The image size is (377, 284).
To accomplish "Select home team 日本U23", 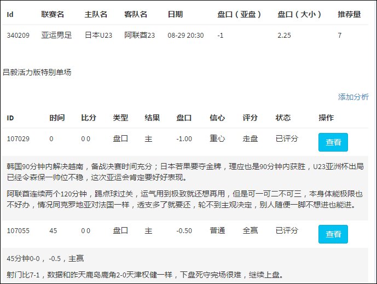I will (98, 36).
